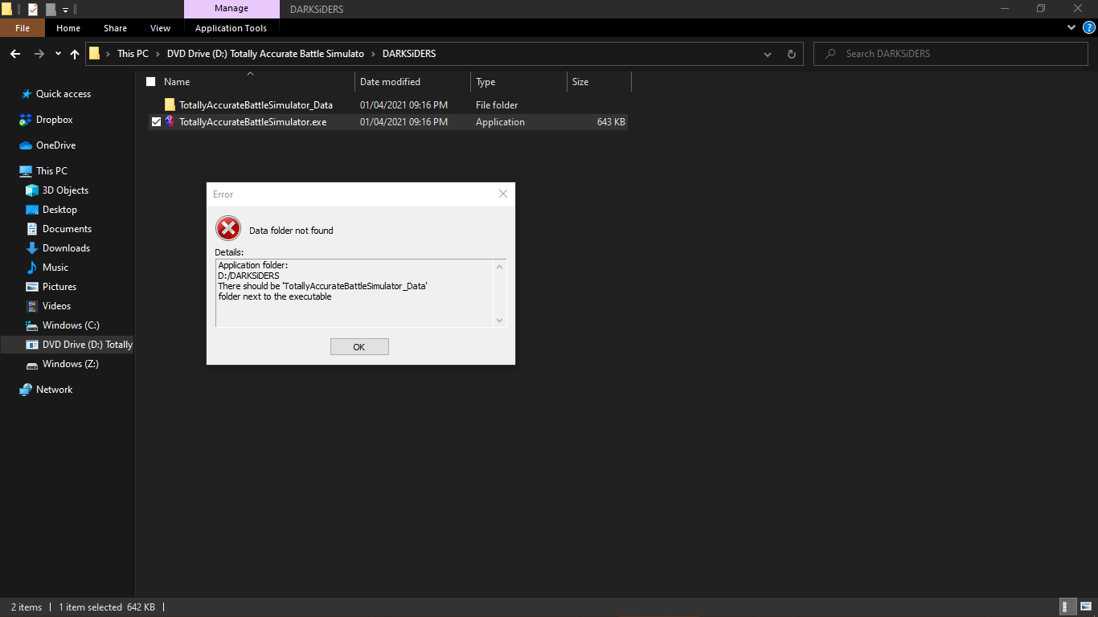Switch to Large icons view layout
This screenshot has width=1098, height=617.
[x=1086, y=607]
